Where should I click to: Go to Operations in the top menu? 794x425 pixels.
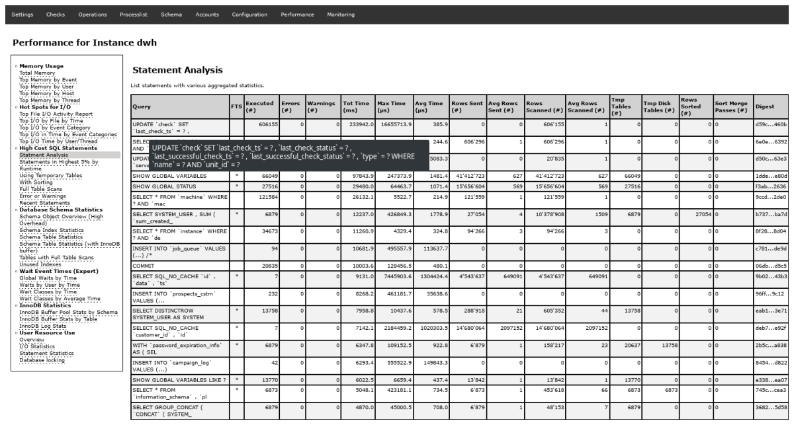(x=92, y=15)
